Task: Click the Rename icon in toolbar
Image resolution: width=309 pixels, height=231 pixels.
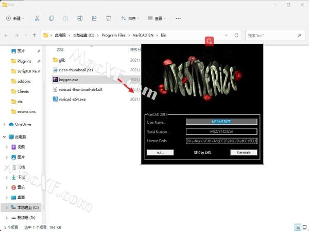Action: pos(80,18)
